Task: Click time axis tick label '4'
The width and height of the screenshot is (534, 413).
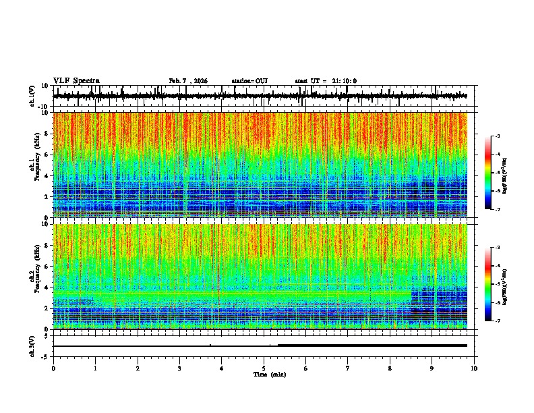Action: pos(222,368)
